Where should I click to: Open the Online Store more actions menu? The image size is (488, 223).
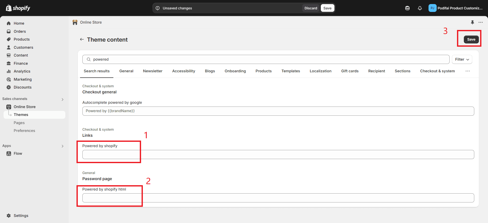pos(481,22)
